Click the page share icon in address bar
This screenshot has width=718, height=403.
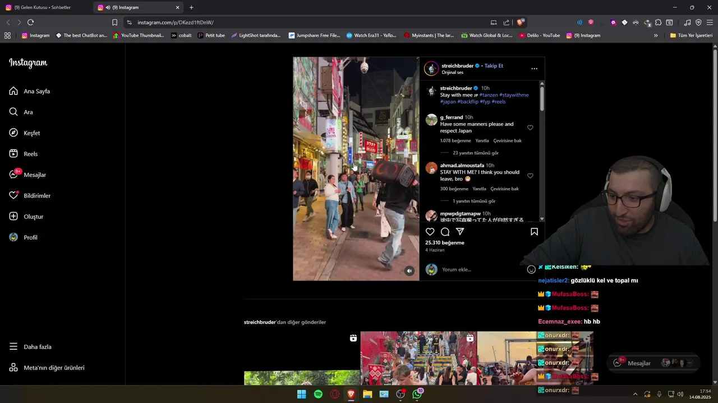click(x=507, y=22)
